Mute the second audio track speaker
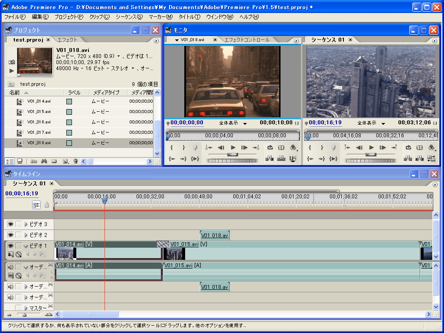The height and width of the screenshot is (333, 444). click(x=10, y=287)
